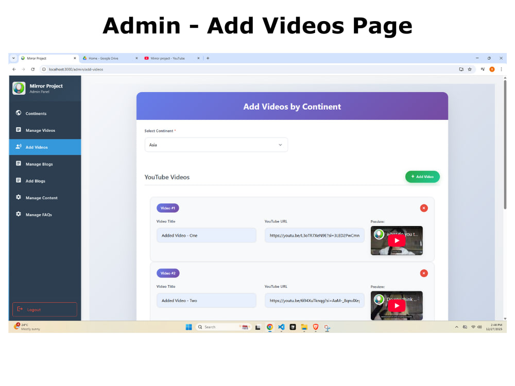The width and height of the screenshot is (515, 386).
Task: Open Brave browser from taskbar
Action: pyautogui.click(x=316, y=327)
